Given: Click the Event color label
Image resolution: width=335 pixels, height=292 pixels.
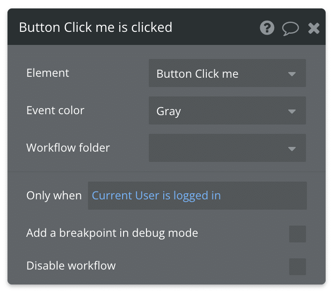Looking at the screenshot, I should pyautogui.click(x=55, y=110).
